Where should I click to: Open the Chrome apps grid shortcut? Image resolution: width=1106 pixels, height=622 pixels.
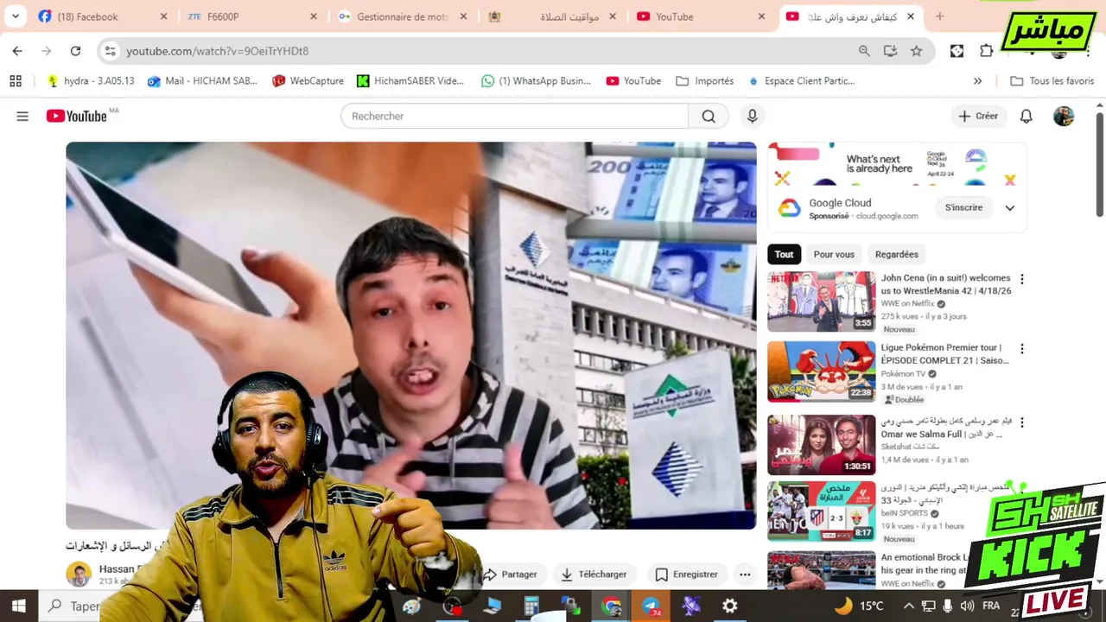click(x=16, y=80)
